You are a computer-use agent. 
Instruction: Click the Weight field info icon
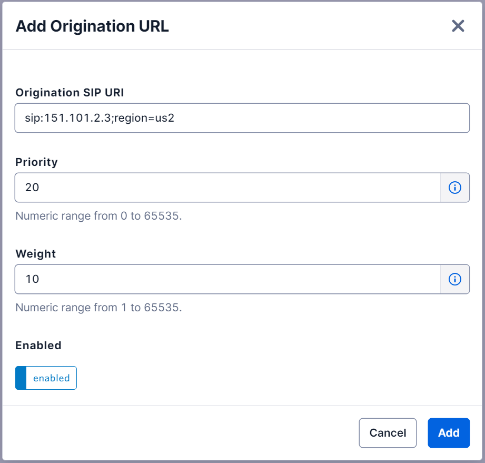tap(454, 279)
